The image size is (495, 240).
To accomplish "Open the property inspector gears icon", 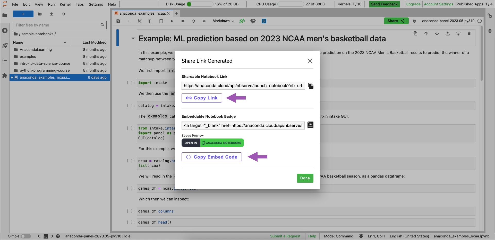I will (490, 16).
